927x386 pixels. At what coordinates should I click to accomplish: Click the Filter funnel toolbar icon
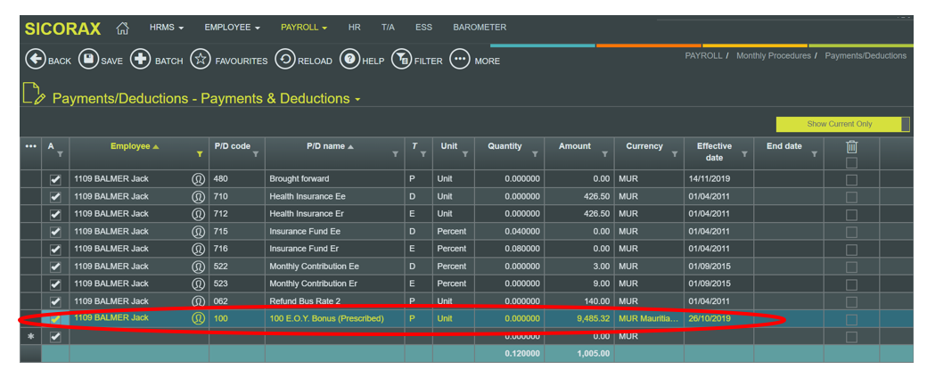coord(401,60)
